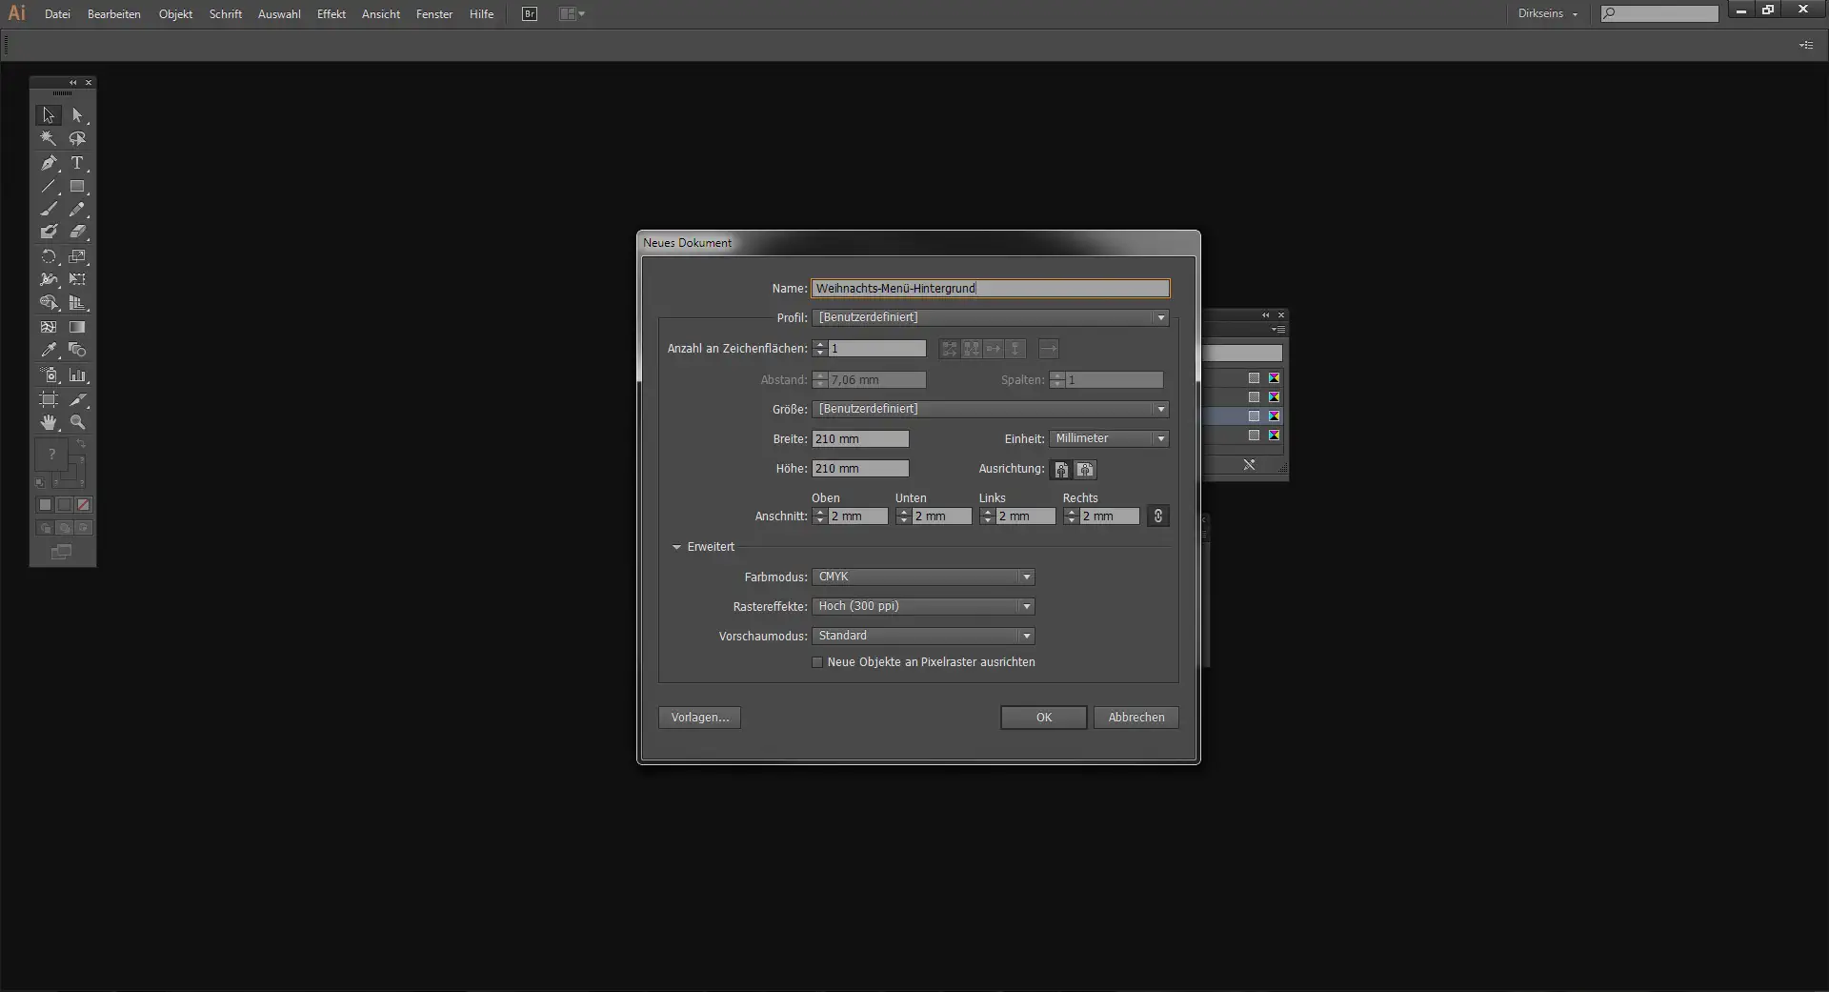Toggle the bleed link chain button
The image size is (1829, 992).
click(x=1157, y=516)
